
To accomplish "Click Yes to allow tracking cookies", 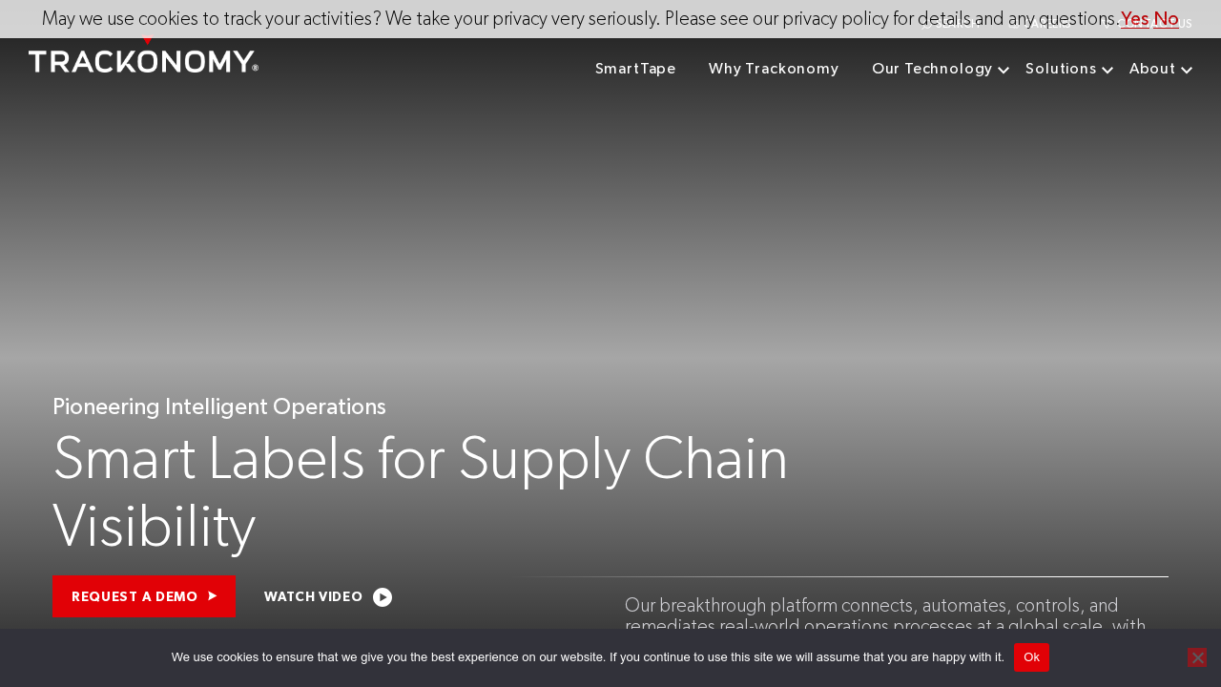I will (1134, 18).
